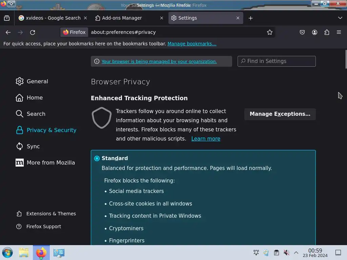Screen dimensions: 347x260
Task: Click the info icon in managed notice
Action: coord(97,62)
